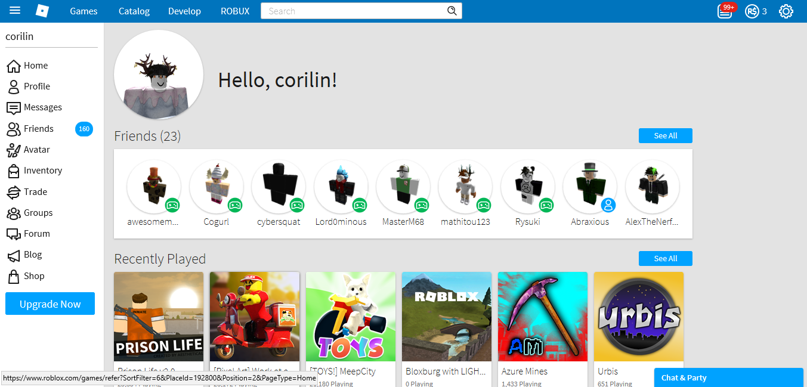Open the Azure Mines game thumbnail
Viewport: 807px width, 387px height.
coord(543,317)
